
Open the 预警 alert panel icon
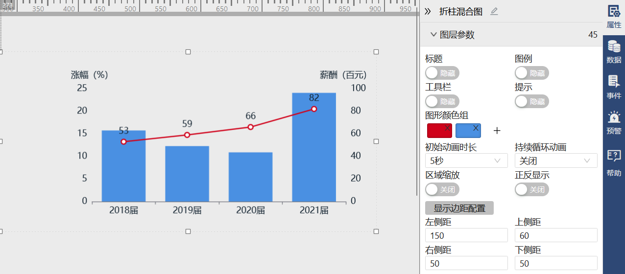click(x=614, y=123)
